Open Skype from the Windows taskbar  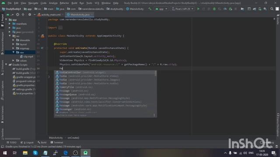point(35,153)
